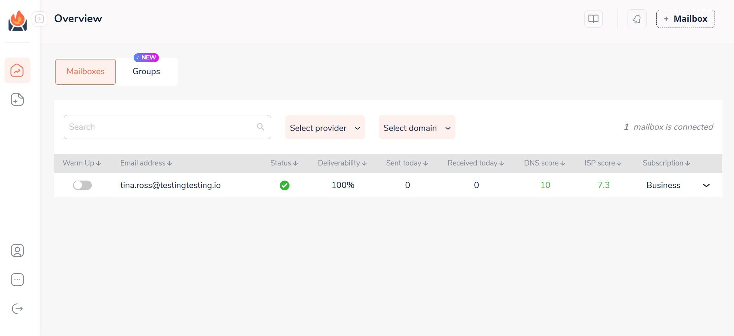The height and width of the screenshot is (336, 734).
Task: Open the notifications bell icon
Action: [x=637, y=19]
